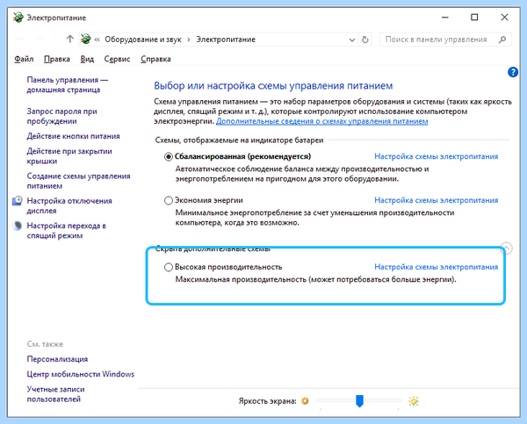Open the Сервис menu
This screenshot has width=527, height=424.
(x=117, y=59)
